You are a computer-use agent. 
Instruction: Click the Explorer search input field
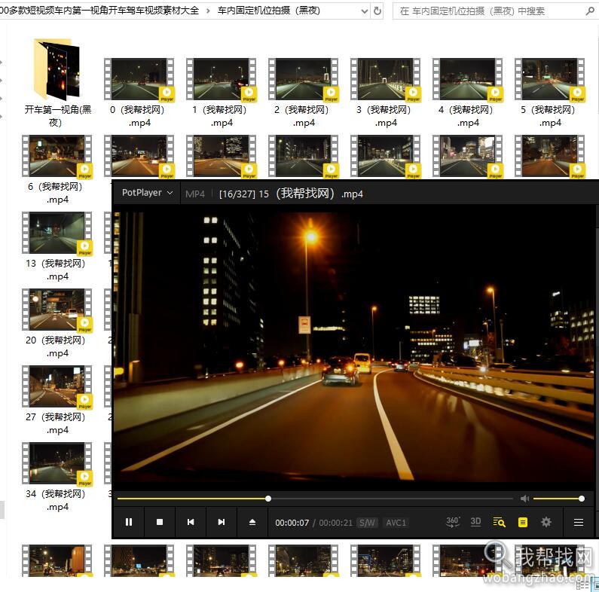pos(489,11)
